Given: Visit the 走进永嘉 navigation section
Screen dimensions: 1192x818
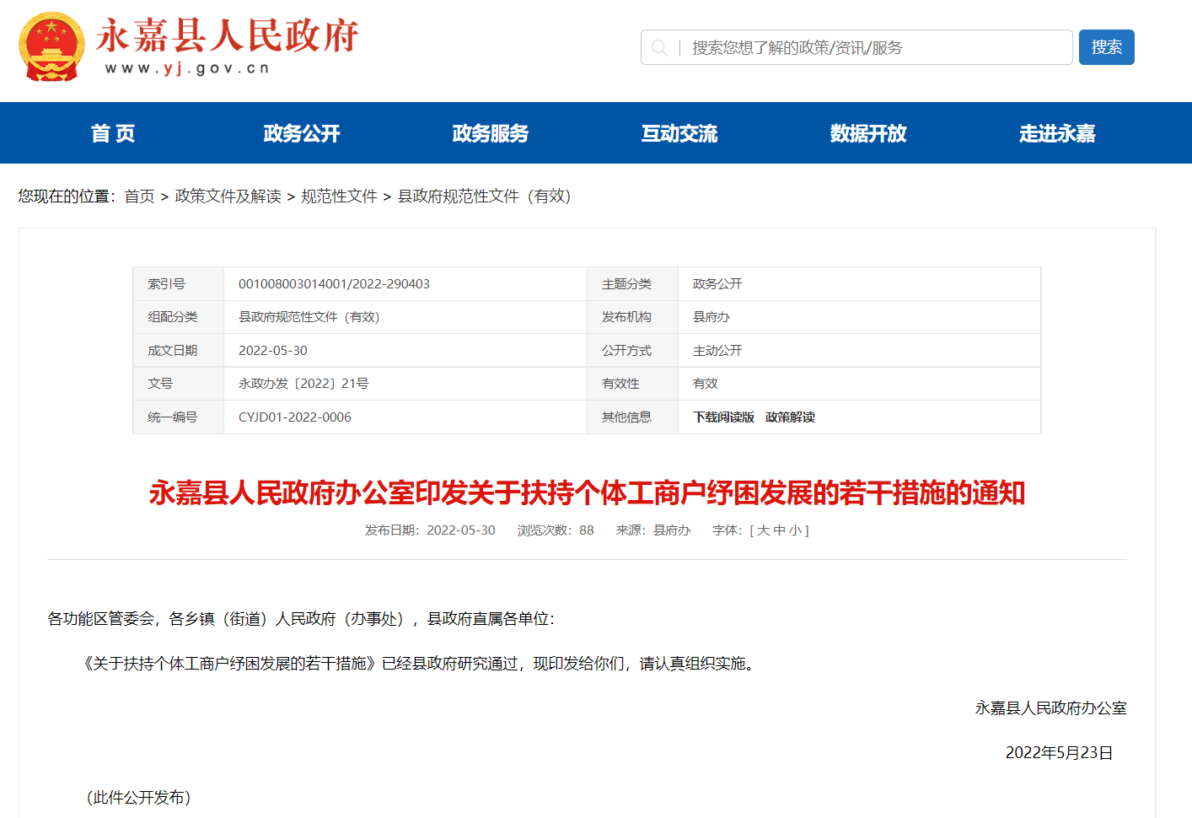Looking at the screenshot, I should (1057, 133).
